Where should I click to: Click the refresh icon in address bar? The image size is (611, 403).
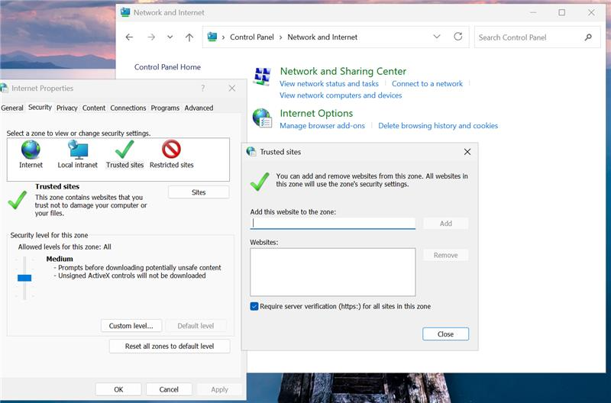pyautogui.click(x=458, y=37)
